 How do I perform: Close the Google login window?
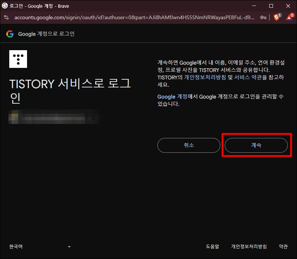coord(288,6)
